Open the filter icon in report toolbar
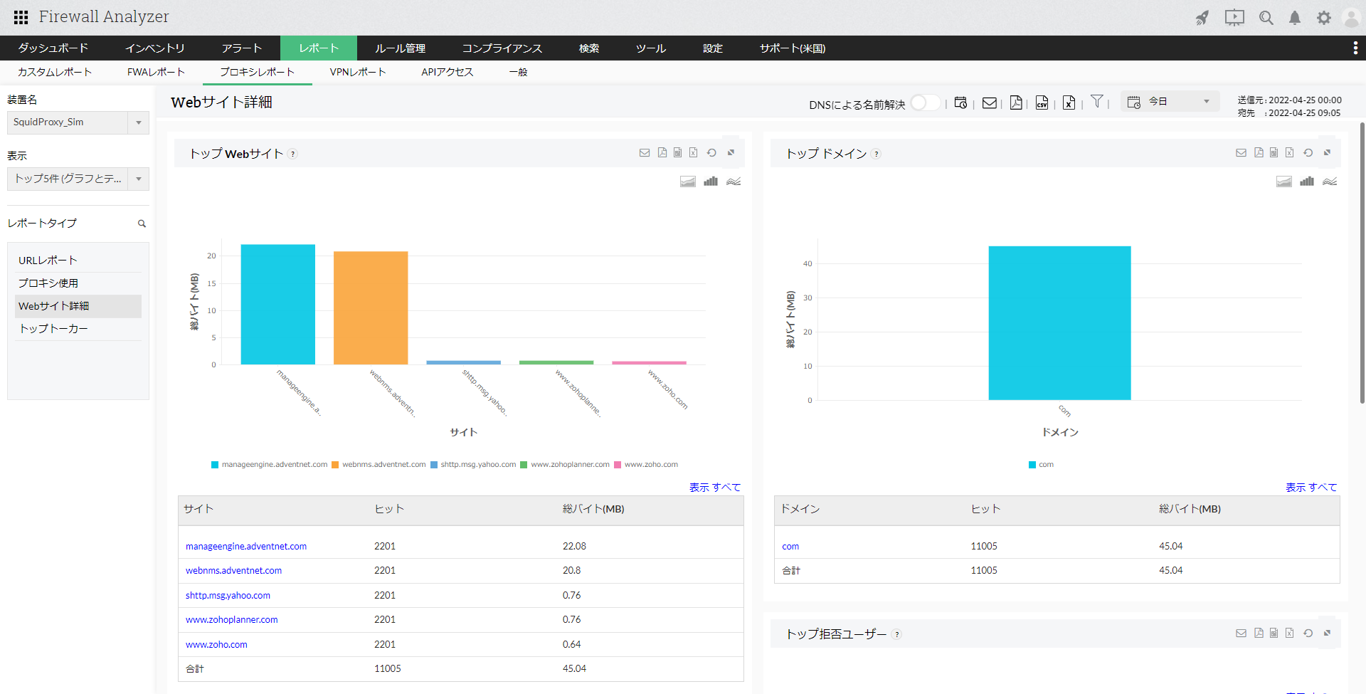 coord(1097,102)
